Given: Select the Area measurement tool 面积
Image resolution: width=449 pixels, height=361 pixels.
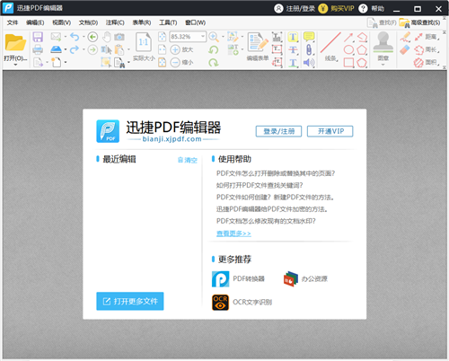Looking at the screenshot, I should 426,63.
